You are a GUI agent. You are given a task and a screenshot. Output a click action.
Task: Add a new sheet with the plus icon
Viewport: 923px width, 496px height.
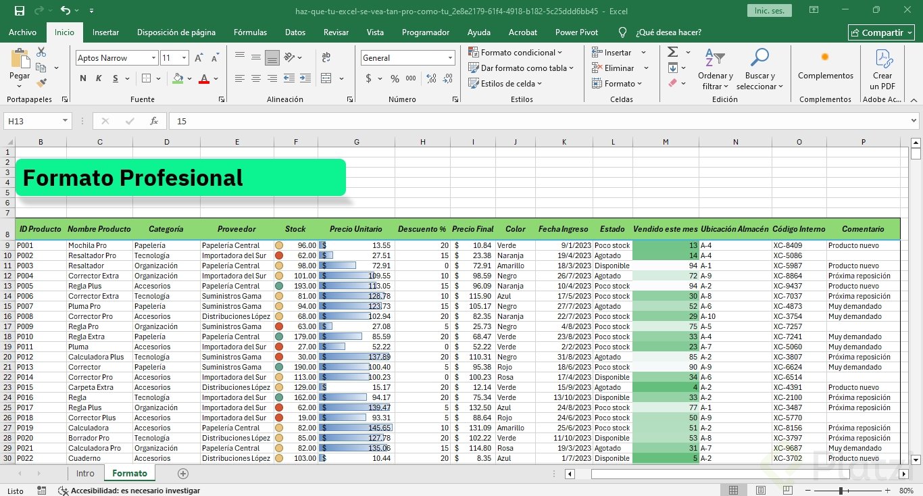point(182,474)
